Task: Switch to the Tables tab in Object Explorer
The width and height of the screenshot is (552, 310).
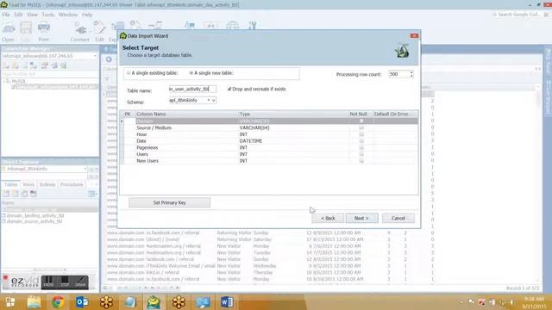Action: point(10,184)
